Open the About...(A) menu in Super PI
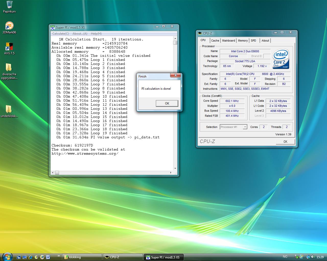Image resolution: width=327 pixels, height=261 pixels. pyautogui.click(x=80, y=34)
